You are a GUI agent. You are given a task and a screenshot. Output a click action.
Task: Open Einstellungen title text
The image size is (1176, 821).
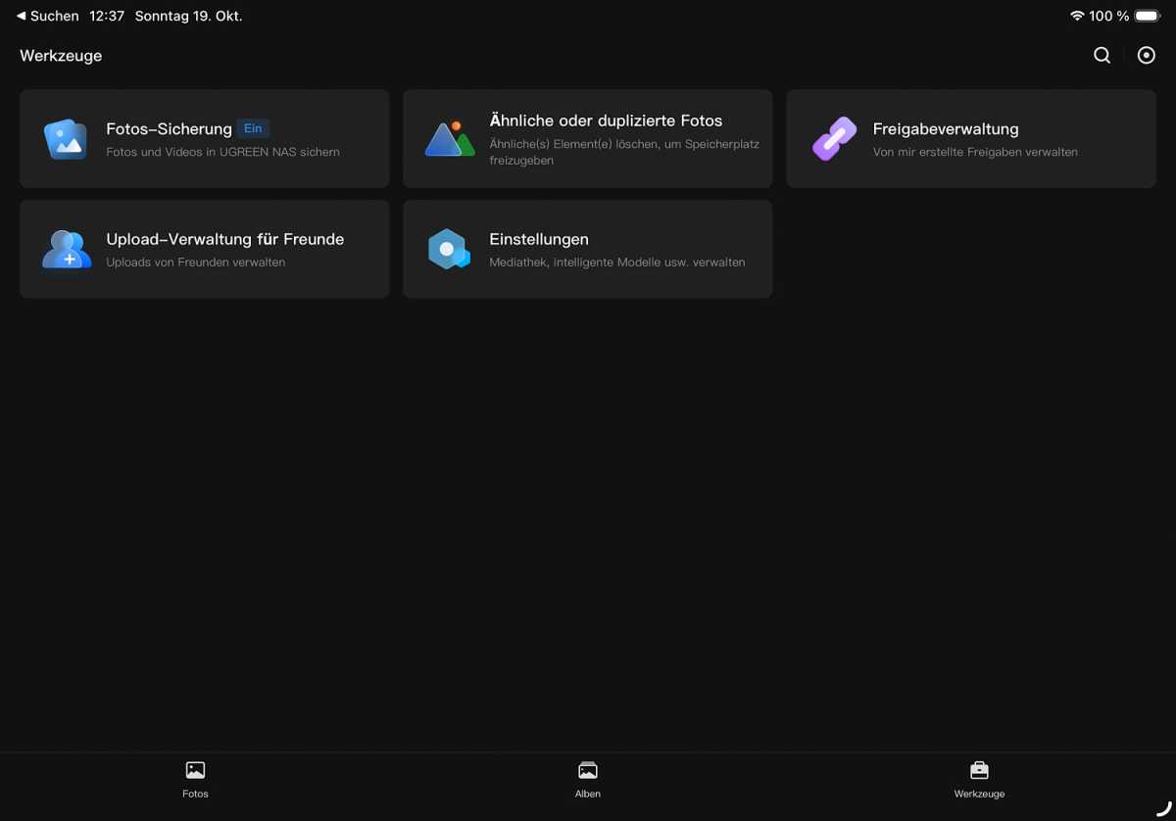coord(538,239)
